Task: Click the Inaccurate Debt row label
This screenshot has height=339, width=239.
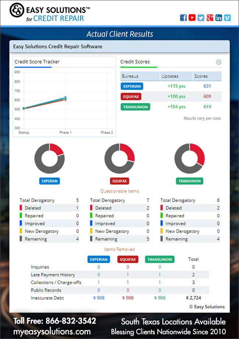Action: (47, 298)
